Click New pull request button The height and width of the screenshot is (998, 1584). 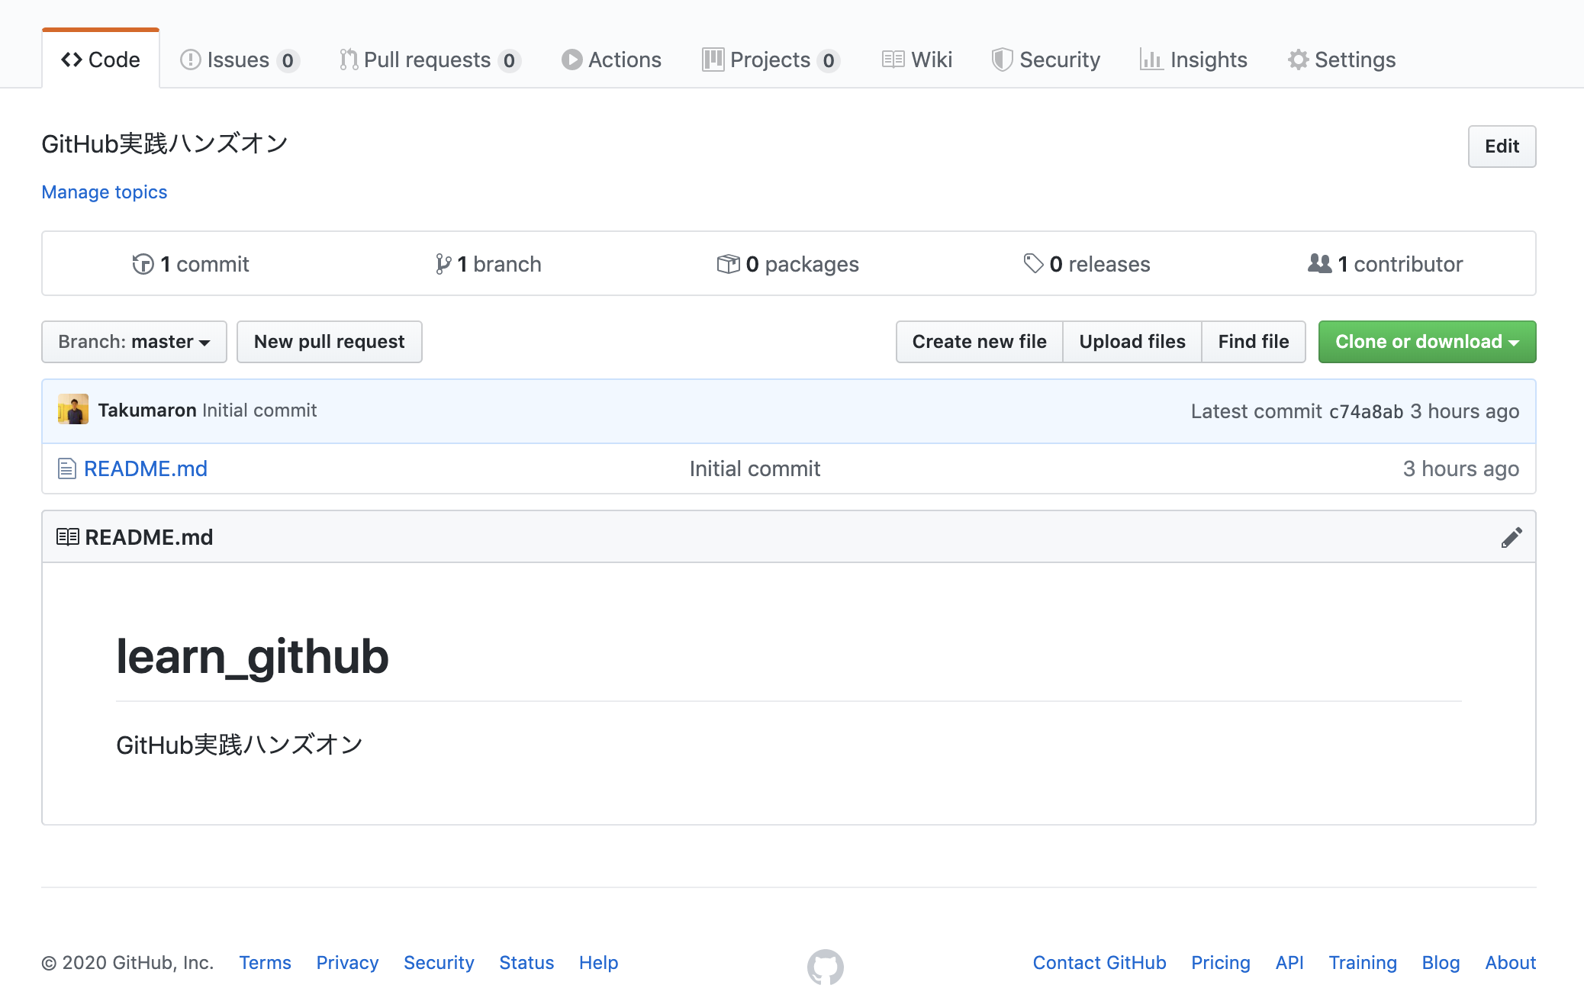pos(330,342)
